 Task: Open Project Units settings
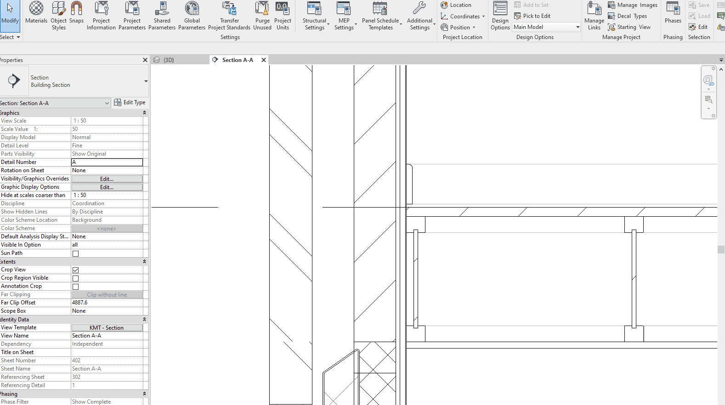[283, 16]
